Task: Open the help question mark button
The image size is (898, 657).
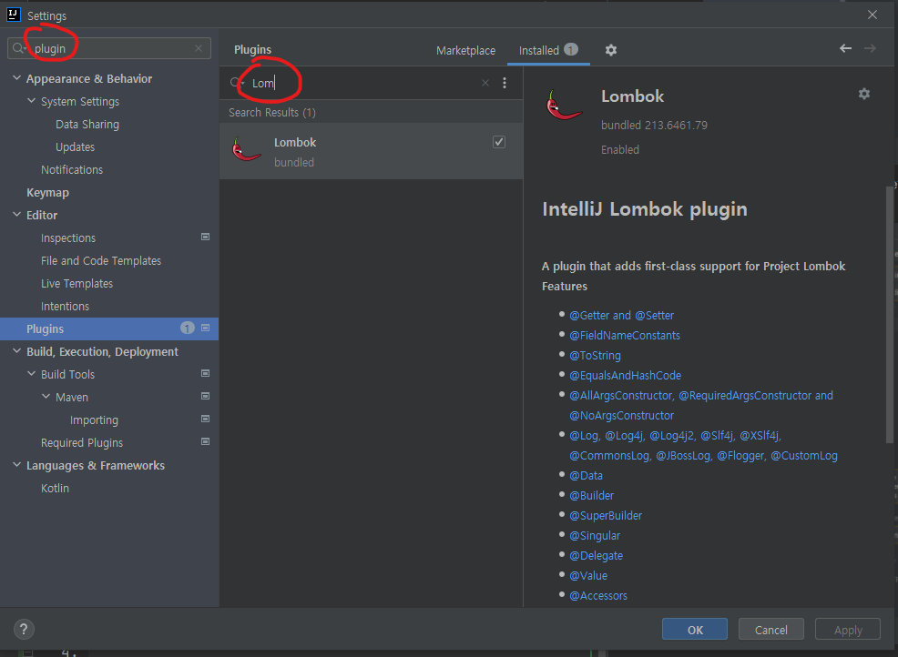Action: click(24, 630)
